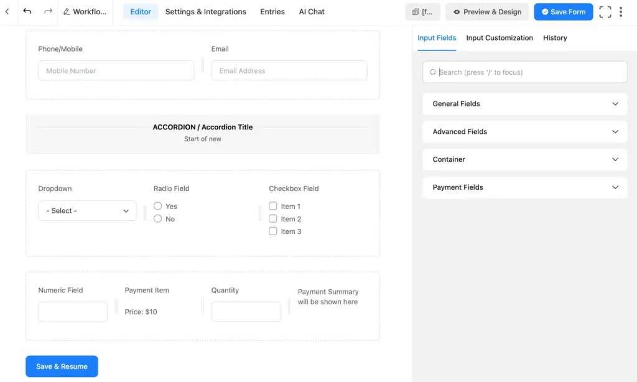Click the Phone/Mobile field label
Screen dimensions: 637x382
(60, 49)
